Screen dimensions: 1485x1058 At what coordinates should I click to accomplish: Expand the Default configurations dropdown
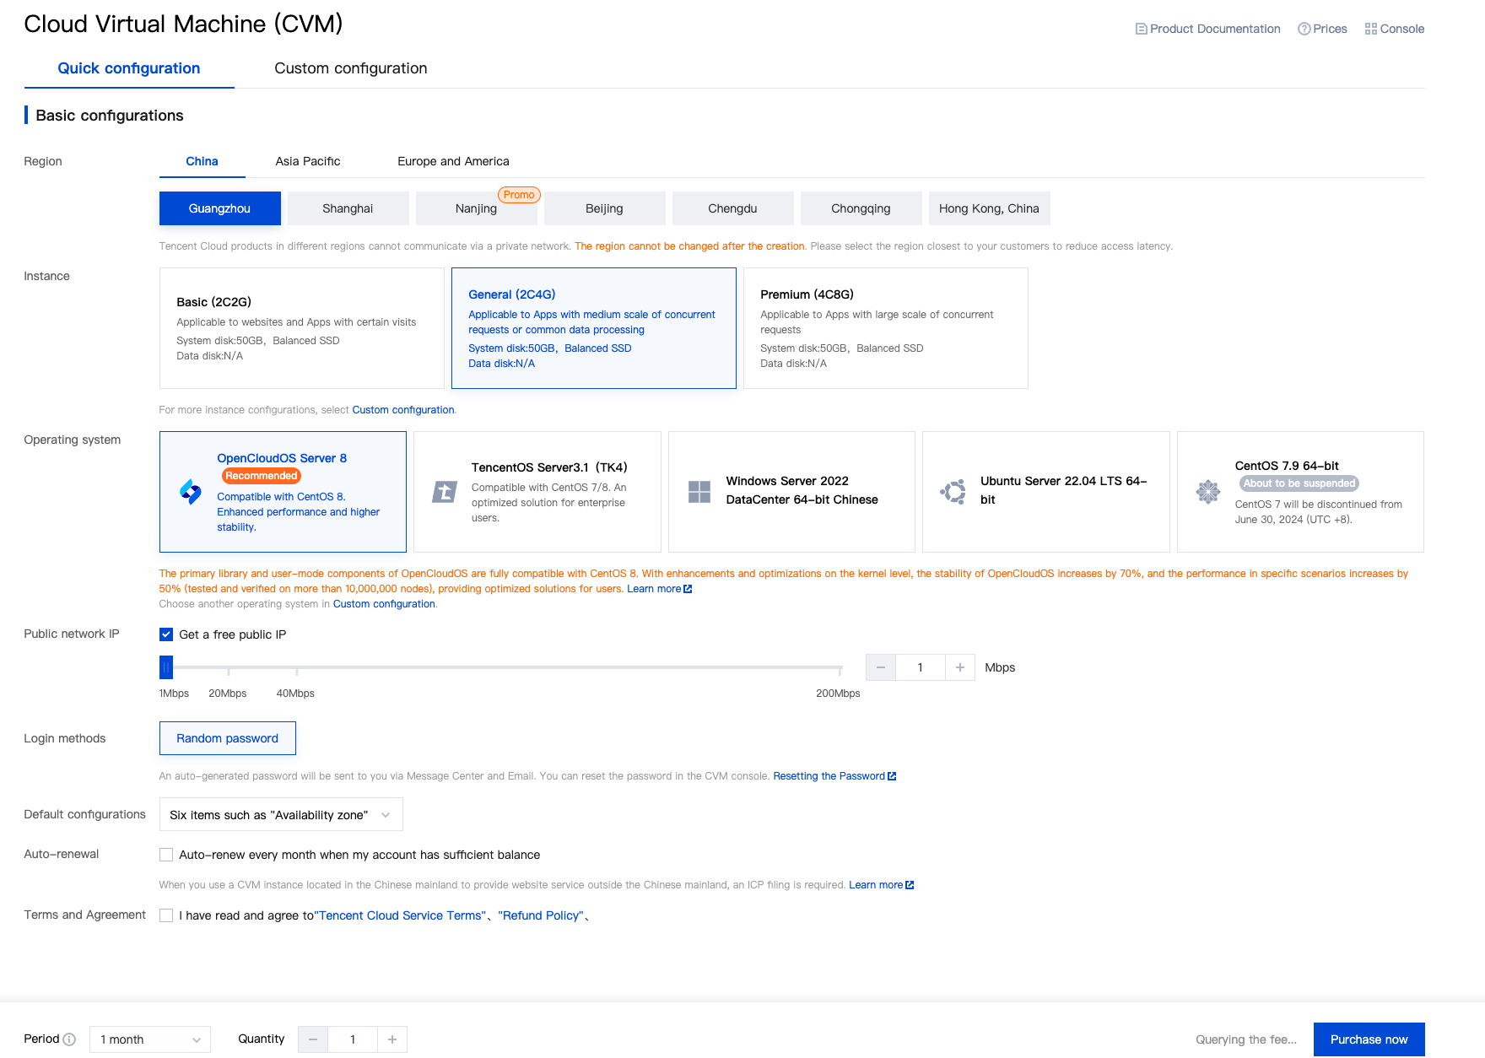pyautogui.click(x=281, y=815)
